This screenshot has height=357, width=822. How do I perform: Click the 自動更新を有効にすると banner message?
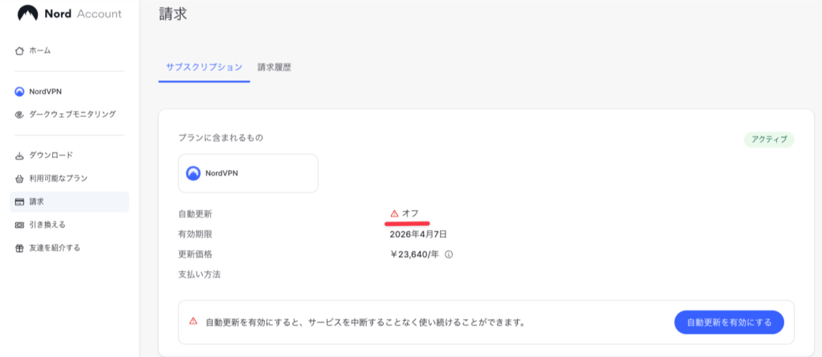pos(365,323)
